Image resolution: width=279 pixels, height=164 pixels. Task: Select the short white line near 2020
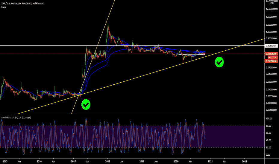tap(192, 55)
